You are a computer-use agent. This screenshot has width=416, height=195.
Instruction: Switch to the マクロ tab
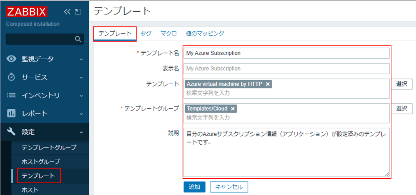pos(168,33)
